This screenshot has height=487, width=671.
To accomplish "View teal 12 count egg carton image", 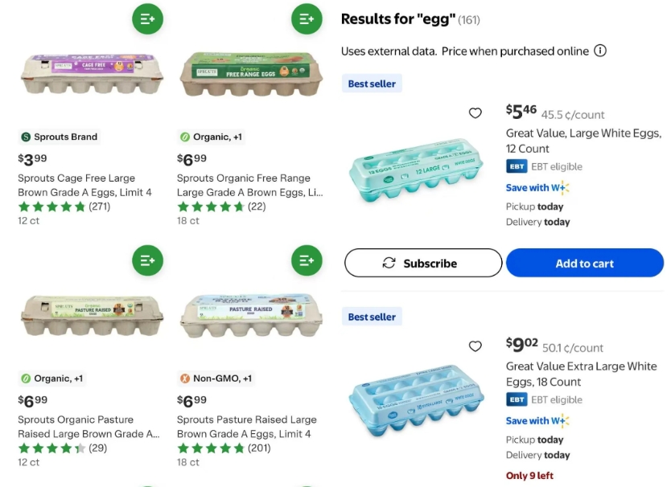I will pyautogui.click(x=416, y=167).
